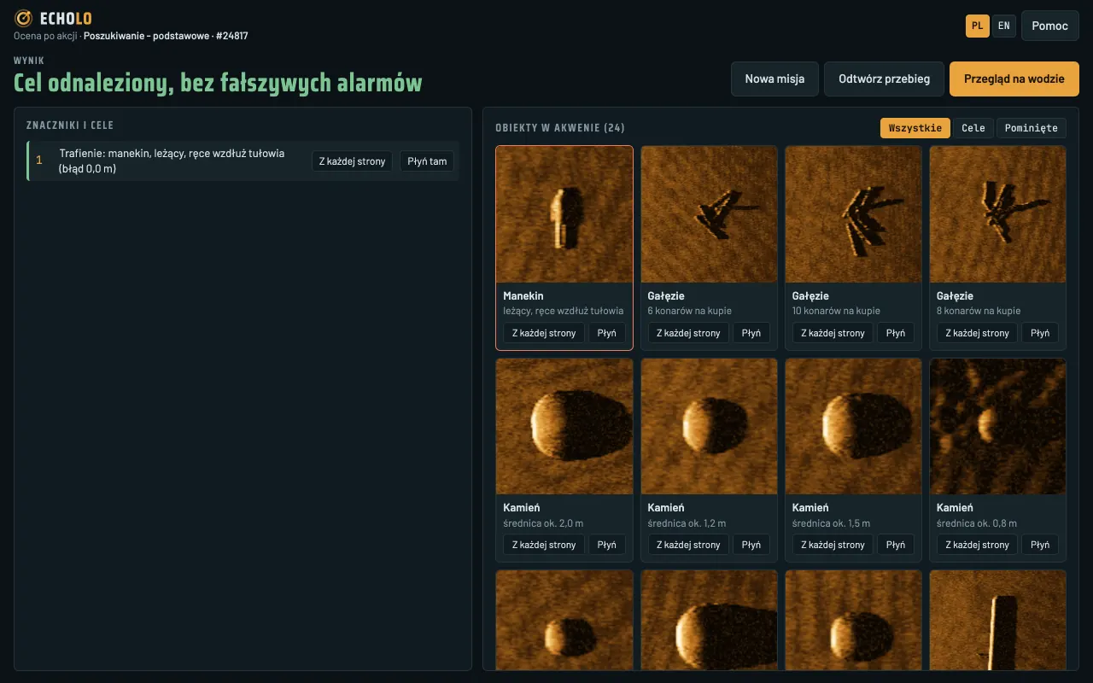This screenshot has height=683, width=1093.
Task: Click 'Z każdej strony' on the Manekin card
Action: [x=544, y=333]
